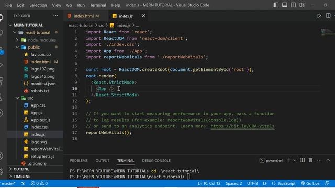
Task: Show errors and warnings count
Action: pos(39,183)
